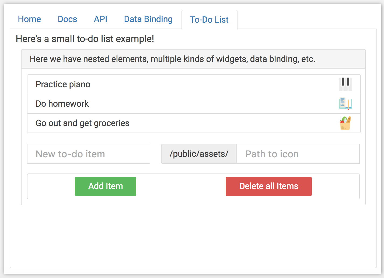This screenshot has width=384, height=278.
Task: Click the Go out and get groceries item
Action: coord(82,123)
